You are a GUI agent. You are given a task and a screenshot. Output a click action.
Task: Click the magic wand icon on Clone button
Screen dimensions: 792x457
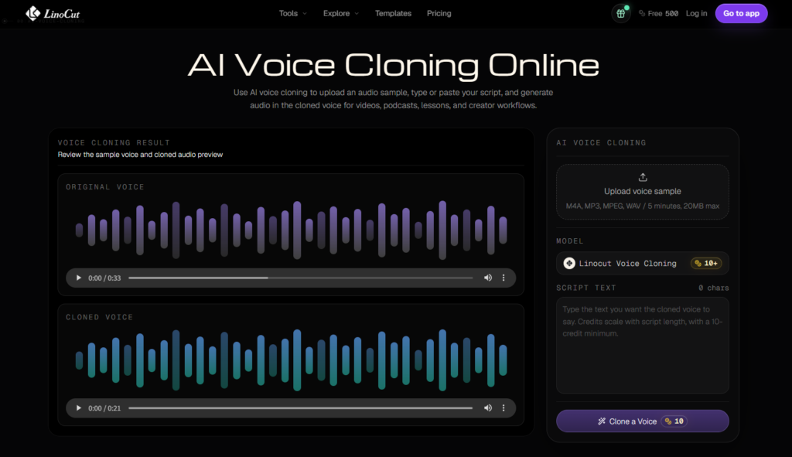pos(602,421)
